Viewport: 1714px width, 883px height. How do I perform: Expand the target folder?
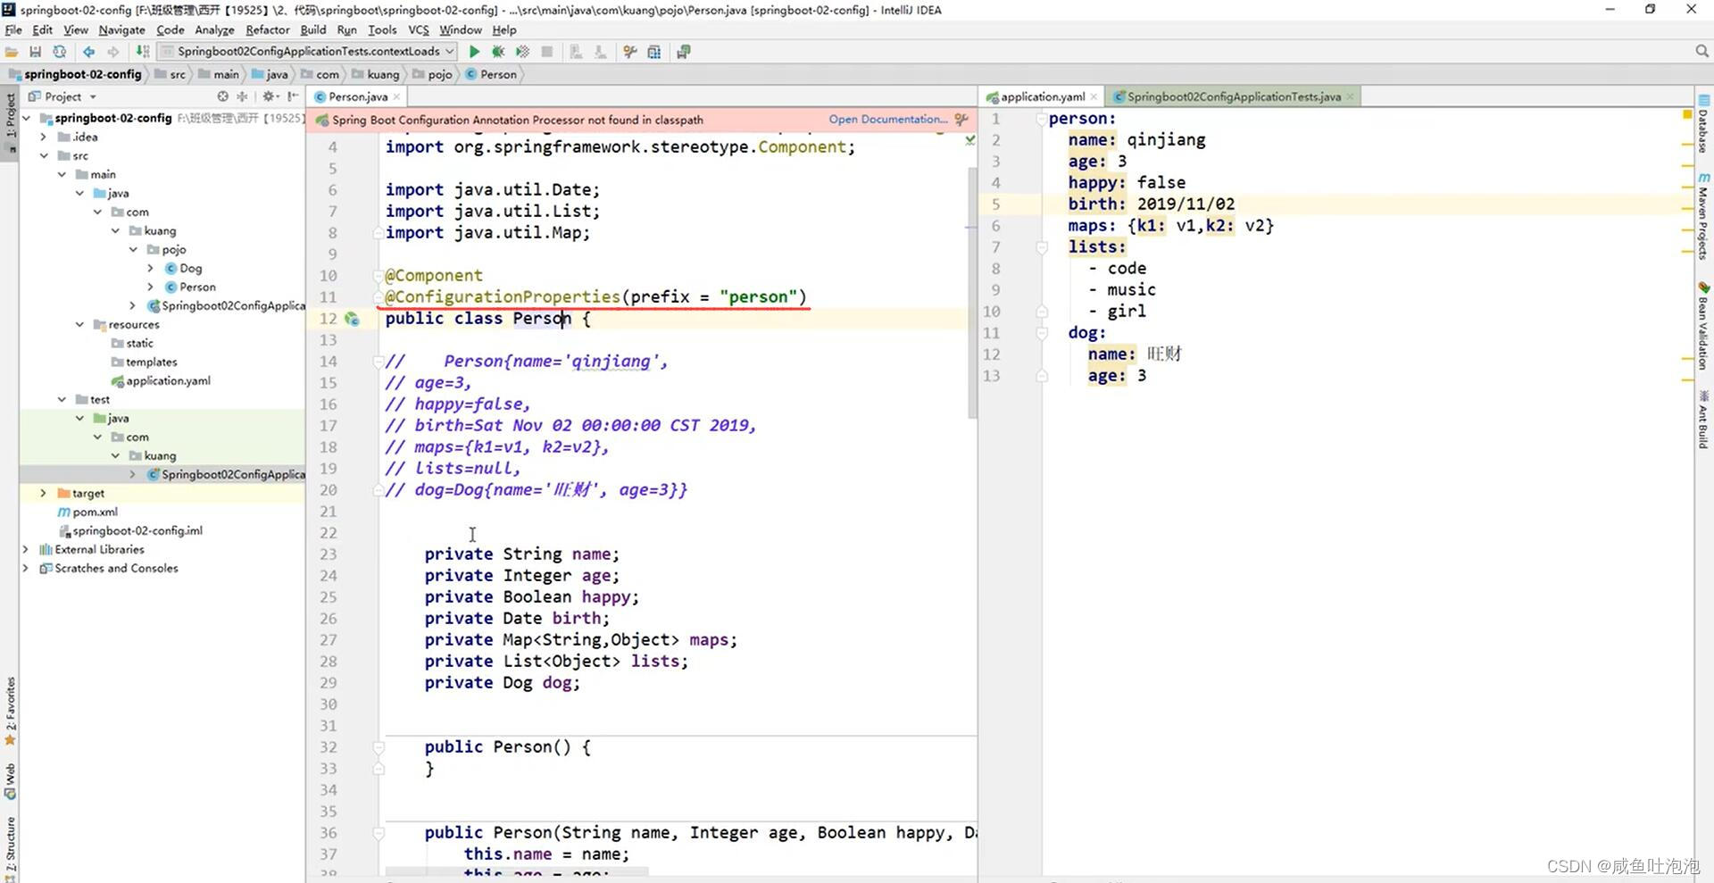(x=44, y=493)
